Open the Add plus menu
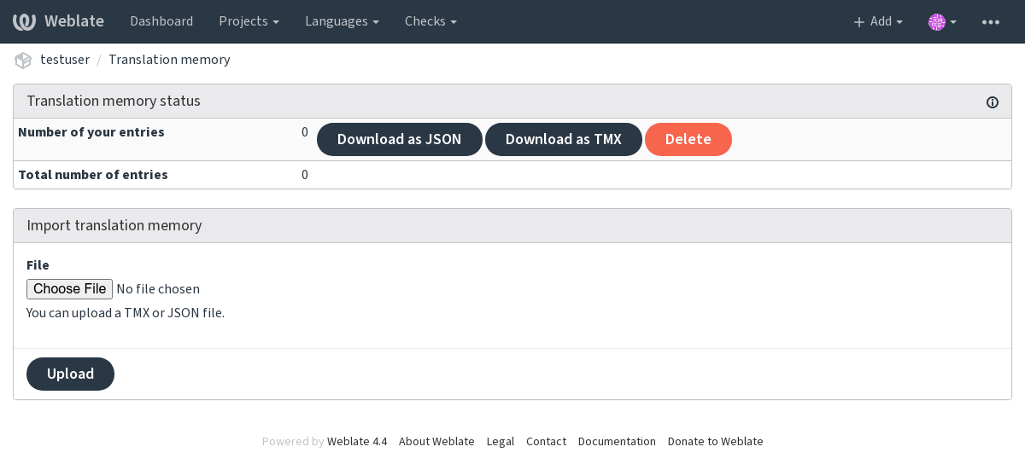The width and height of the screenshot is (1025, 470). coord(878,21)
